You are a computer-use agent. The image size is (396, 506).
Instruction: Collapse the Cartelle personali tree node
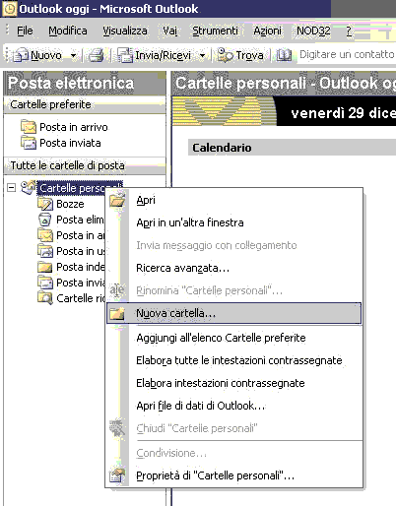(12, 188)
